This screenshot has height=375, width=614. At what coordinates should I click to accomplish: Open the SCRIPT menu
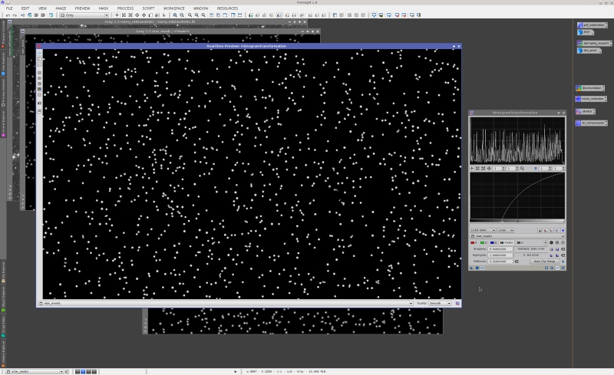click(x=148, y=8)
